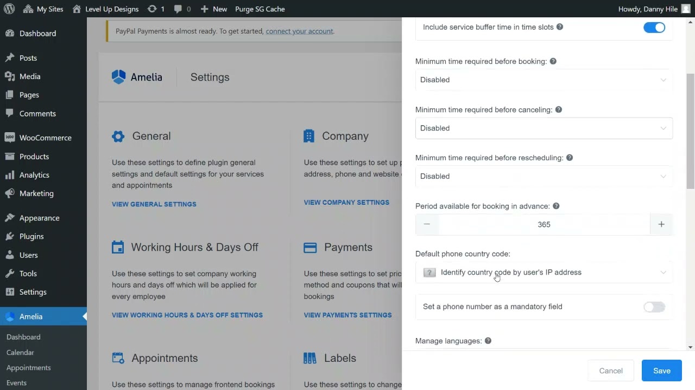Click the Labels icon

coord(309,358)
